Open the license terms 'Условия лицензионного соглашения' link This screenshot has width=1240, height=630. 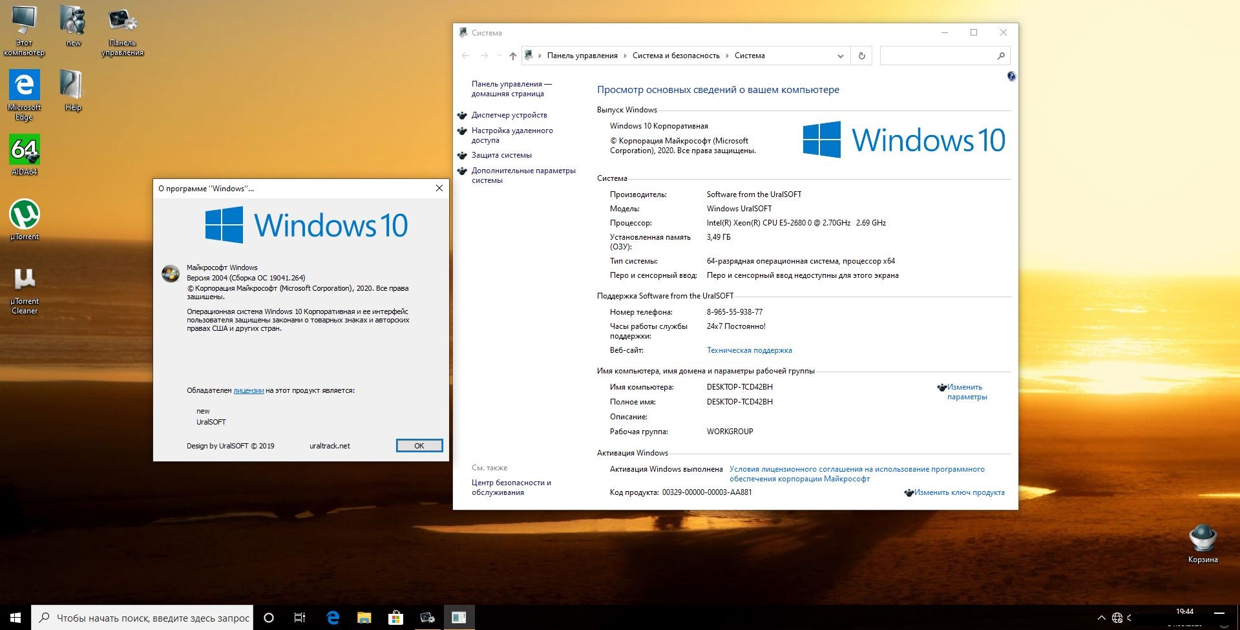click(857, 474)
